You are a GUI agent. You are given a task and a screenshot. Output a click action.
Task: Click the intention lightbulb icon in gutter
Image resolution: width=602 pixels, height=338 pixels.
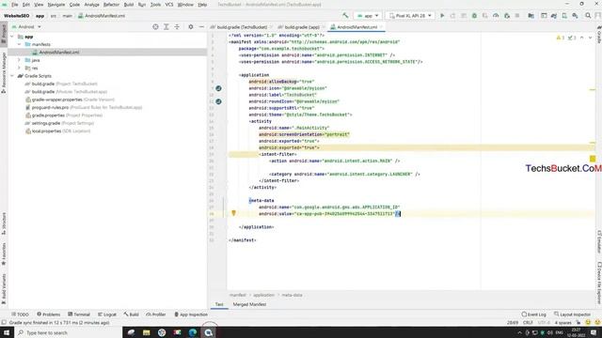click(233, 213)
